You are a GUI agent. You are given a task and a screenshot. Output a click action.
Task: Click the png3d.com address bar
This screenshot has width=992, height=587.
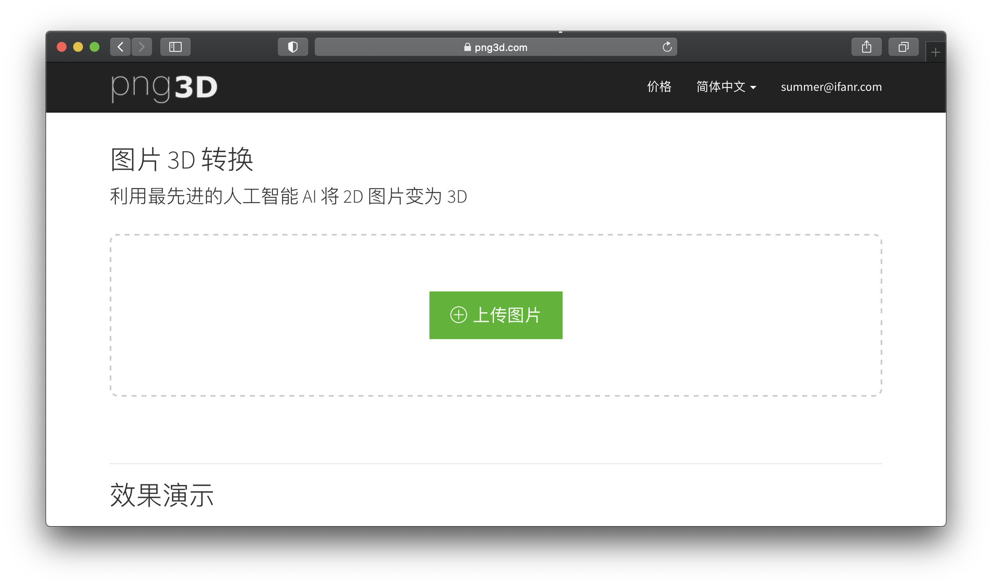496,47
